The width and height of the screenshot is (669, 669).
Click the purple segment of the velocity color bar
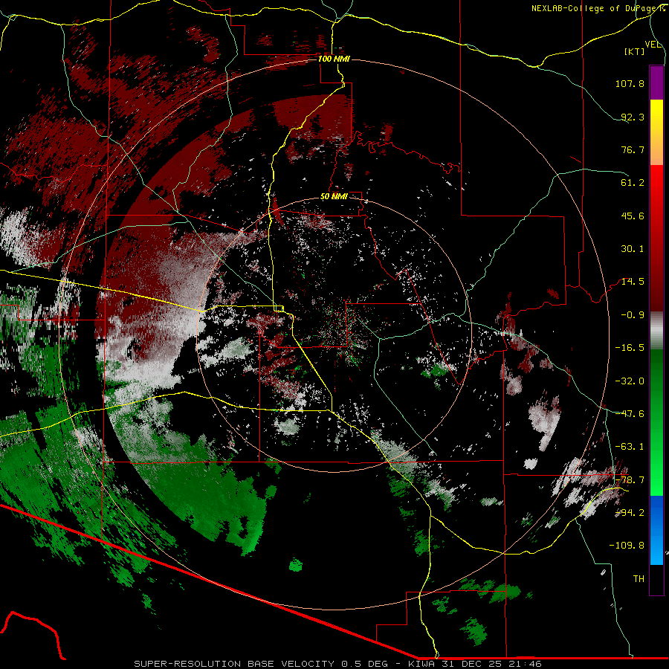point(656,83)
